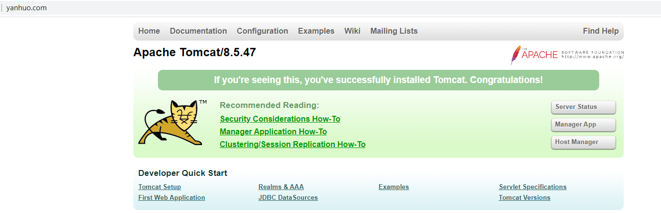This screenshot has height=213, width=661.
Task: Open Manager Application How-To link
Action: [x=273, y=131]
